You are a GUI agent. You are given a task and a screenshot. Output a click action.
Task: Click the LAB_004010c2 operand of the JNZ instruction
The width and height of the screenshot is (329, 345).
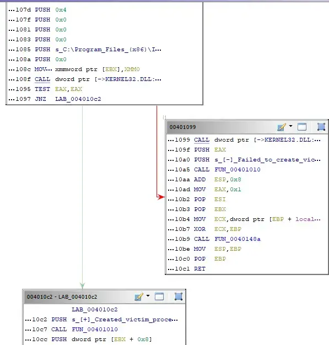click(x=78, y=99)
